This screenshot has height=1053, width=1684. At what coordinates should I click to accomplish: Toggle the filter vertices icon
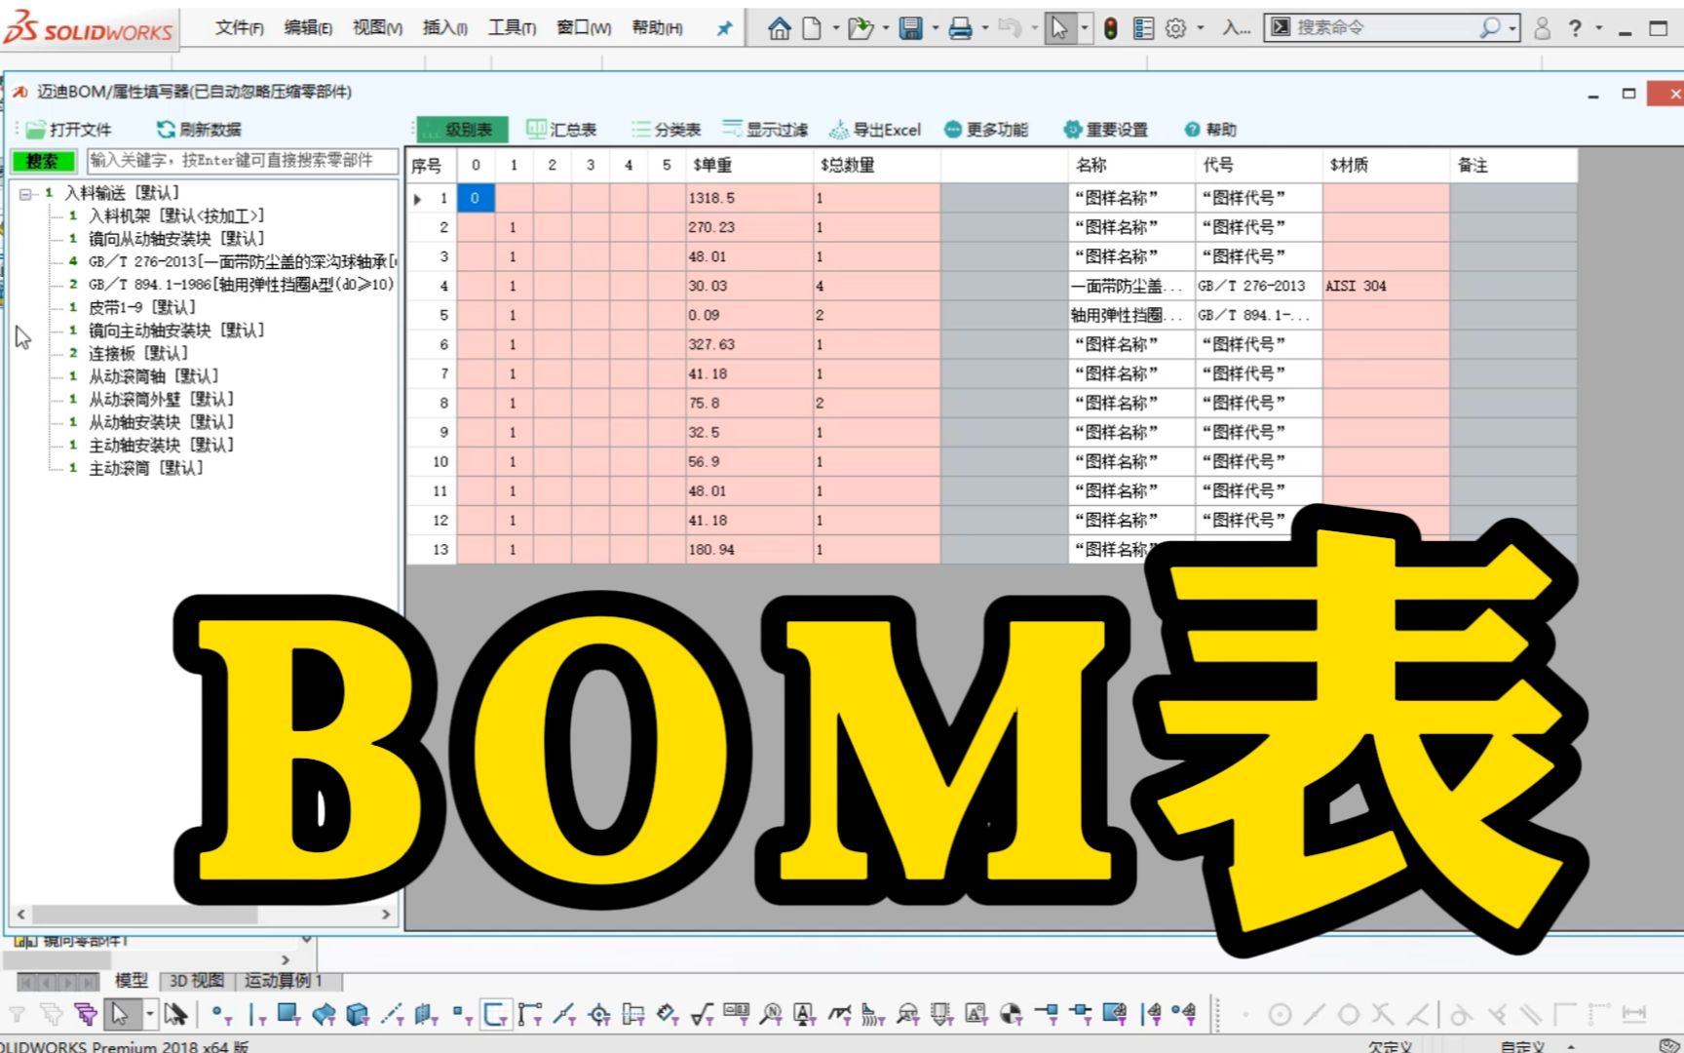tap(220, 1014)
